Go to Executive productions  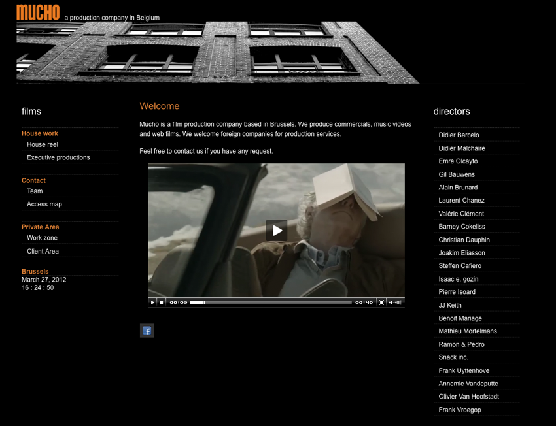click(x=58, y=157)
